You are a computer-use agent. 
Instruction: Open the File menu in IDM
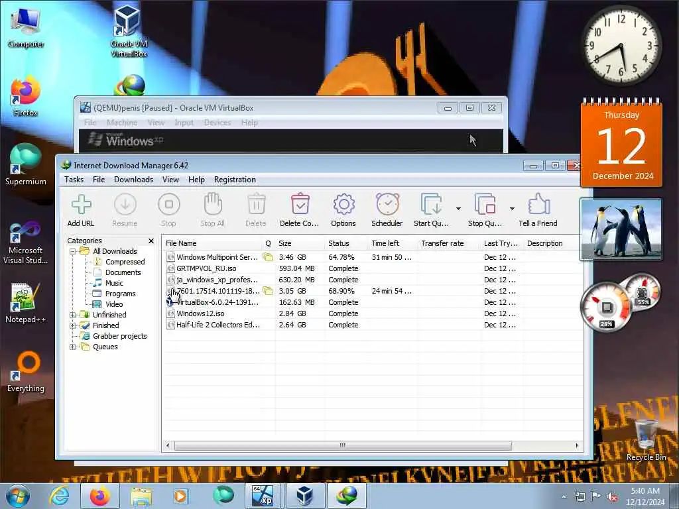coord(99,180)
